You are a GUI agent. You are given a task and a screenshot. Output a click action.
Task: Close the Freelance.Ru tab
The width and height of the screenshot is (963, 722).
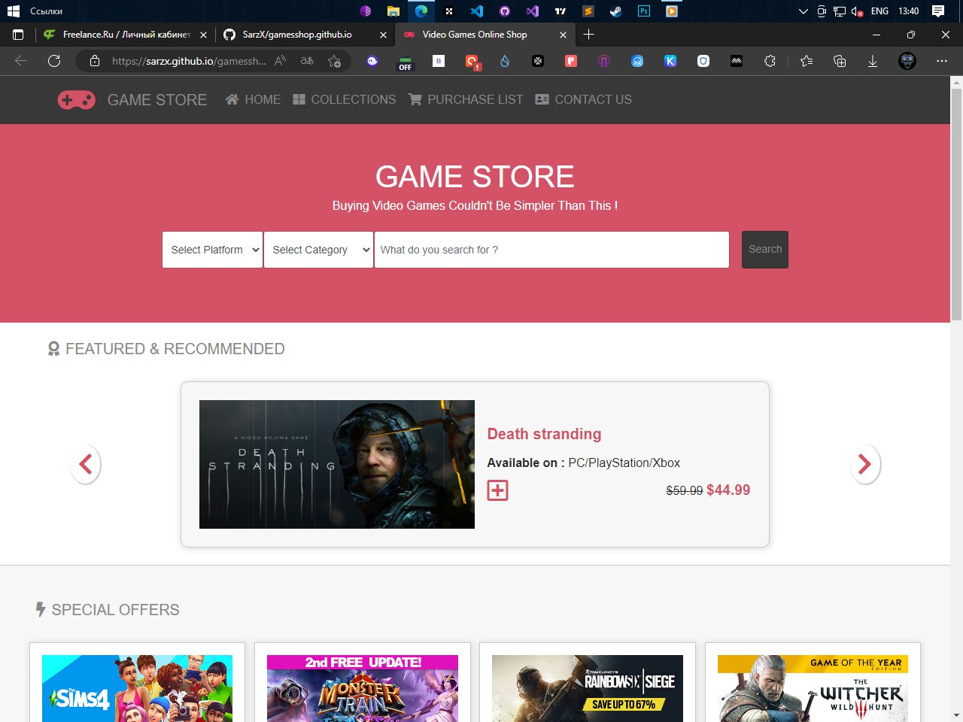click(203, 35)
